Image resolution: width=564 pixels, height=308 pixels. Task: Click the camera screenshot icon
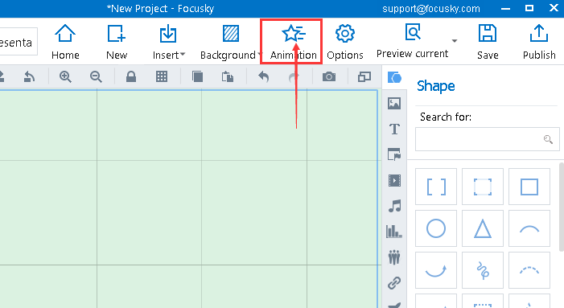click(329, 76)
